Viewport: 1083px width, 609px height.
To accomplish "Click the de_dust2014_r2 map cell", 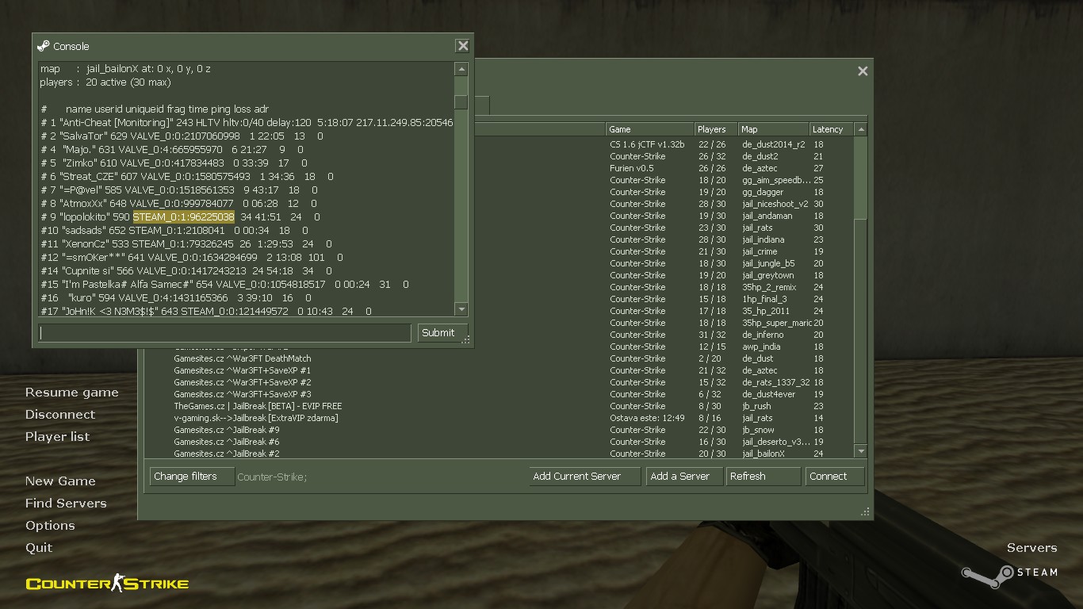I will pyautogui.click(x=773, y=144).
